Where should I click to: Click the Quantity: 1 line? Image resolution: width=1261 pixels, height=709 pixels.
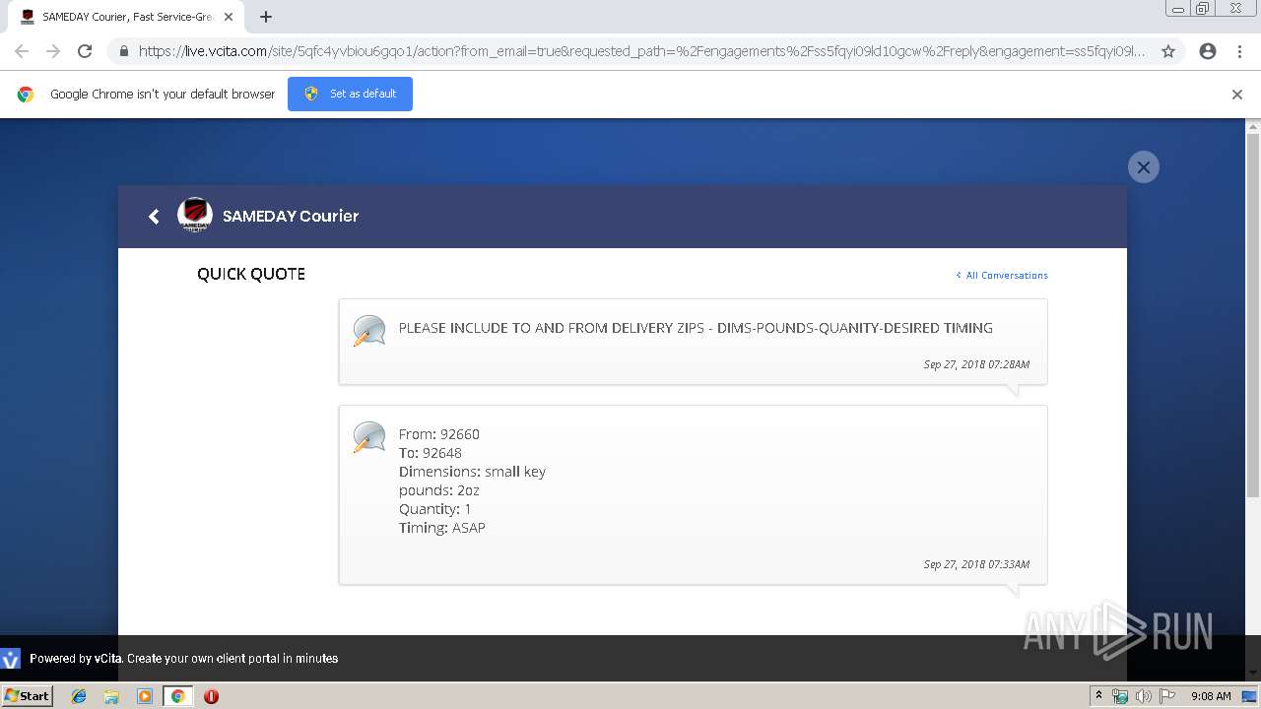coord(435,509)
